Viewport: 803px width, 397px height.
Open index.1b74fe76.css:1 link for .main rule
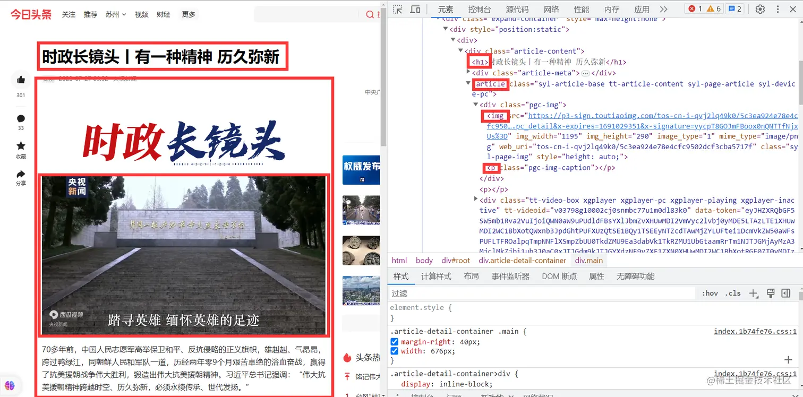point(755,332)
